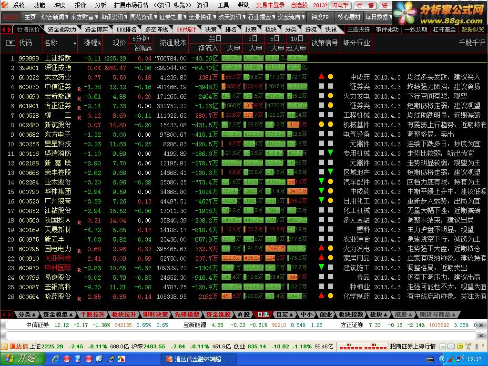Open the 分析 menu
The width and height of the screenshot is (488, 366).
pyautogui.click(x=101, y=5)
